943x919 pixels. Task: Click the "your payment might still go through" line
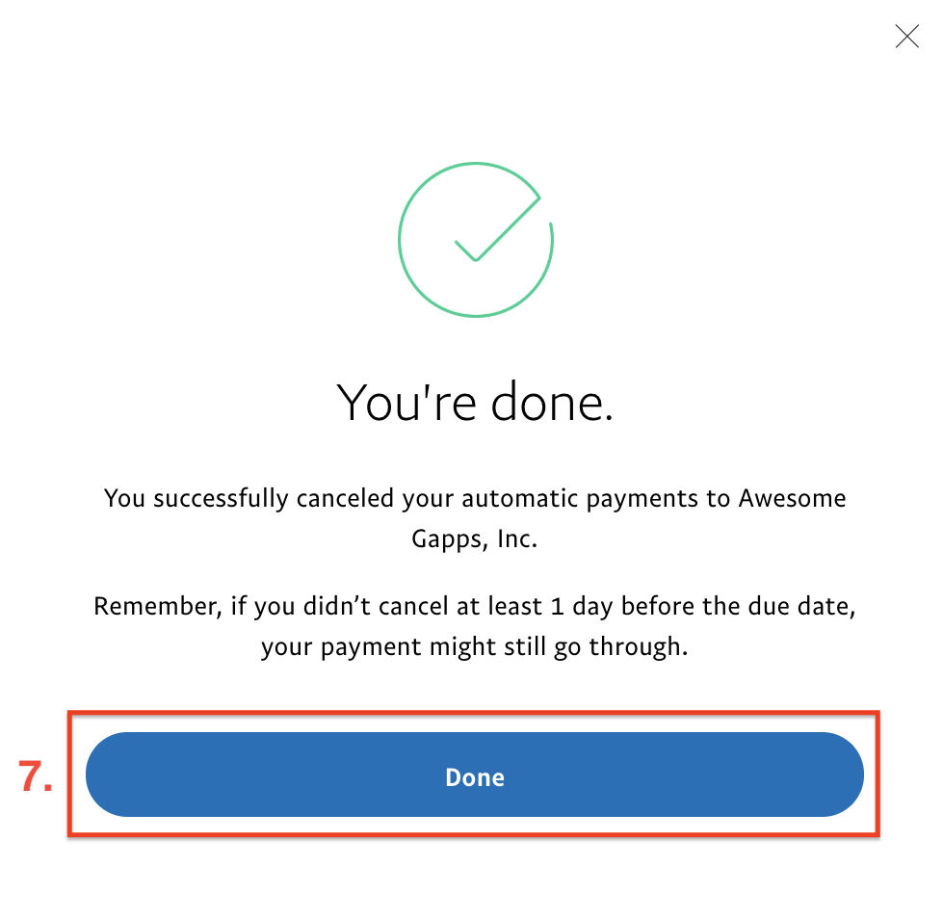click(x=475, y=647)
